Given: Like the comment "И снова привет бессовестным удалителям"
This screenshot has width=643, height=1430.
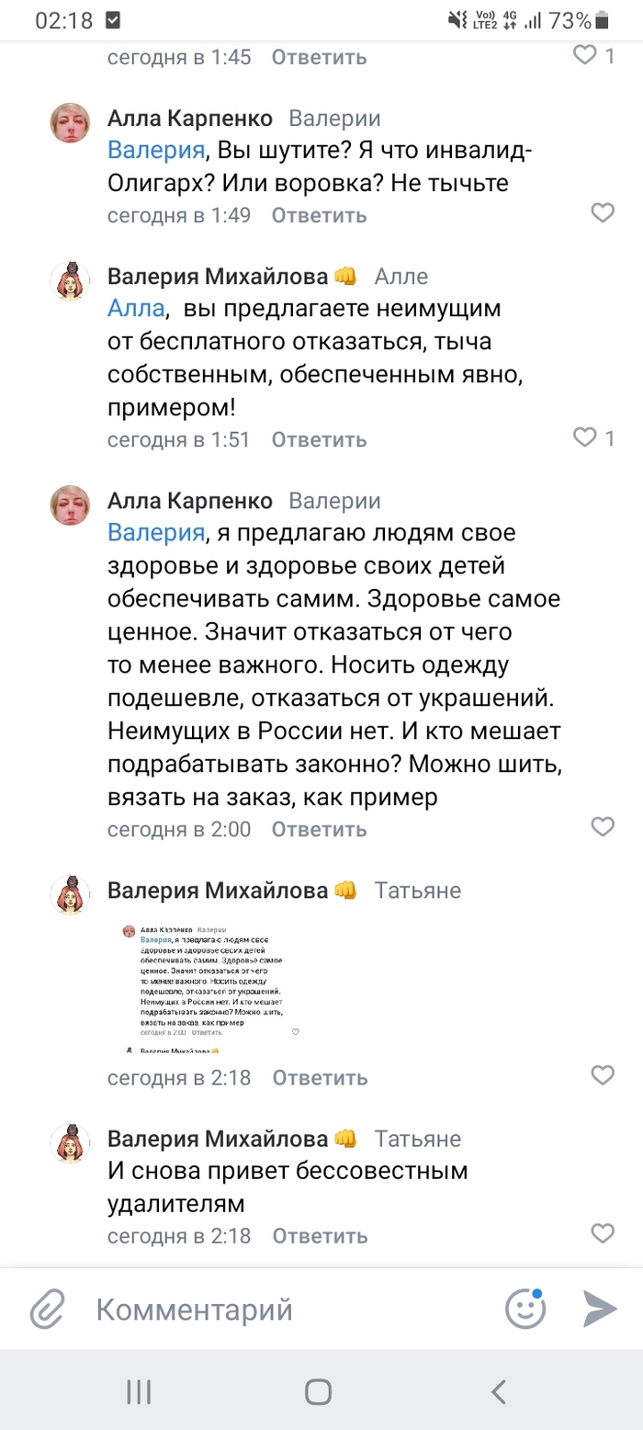Looking at the screenshot, I should [602, 1233].
